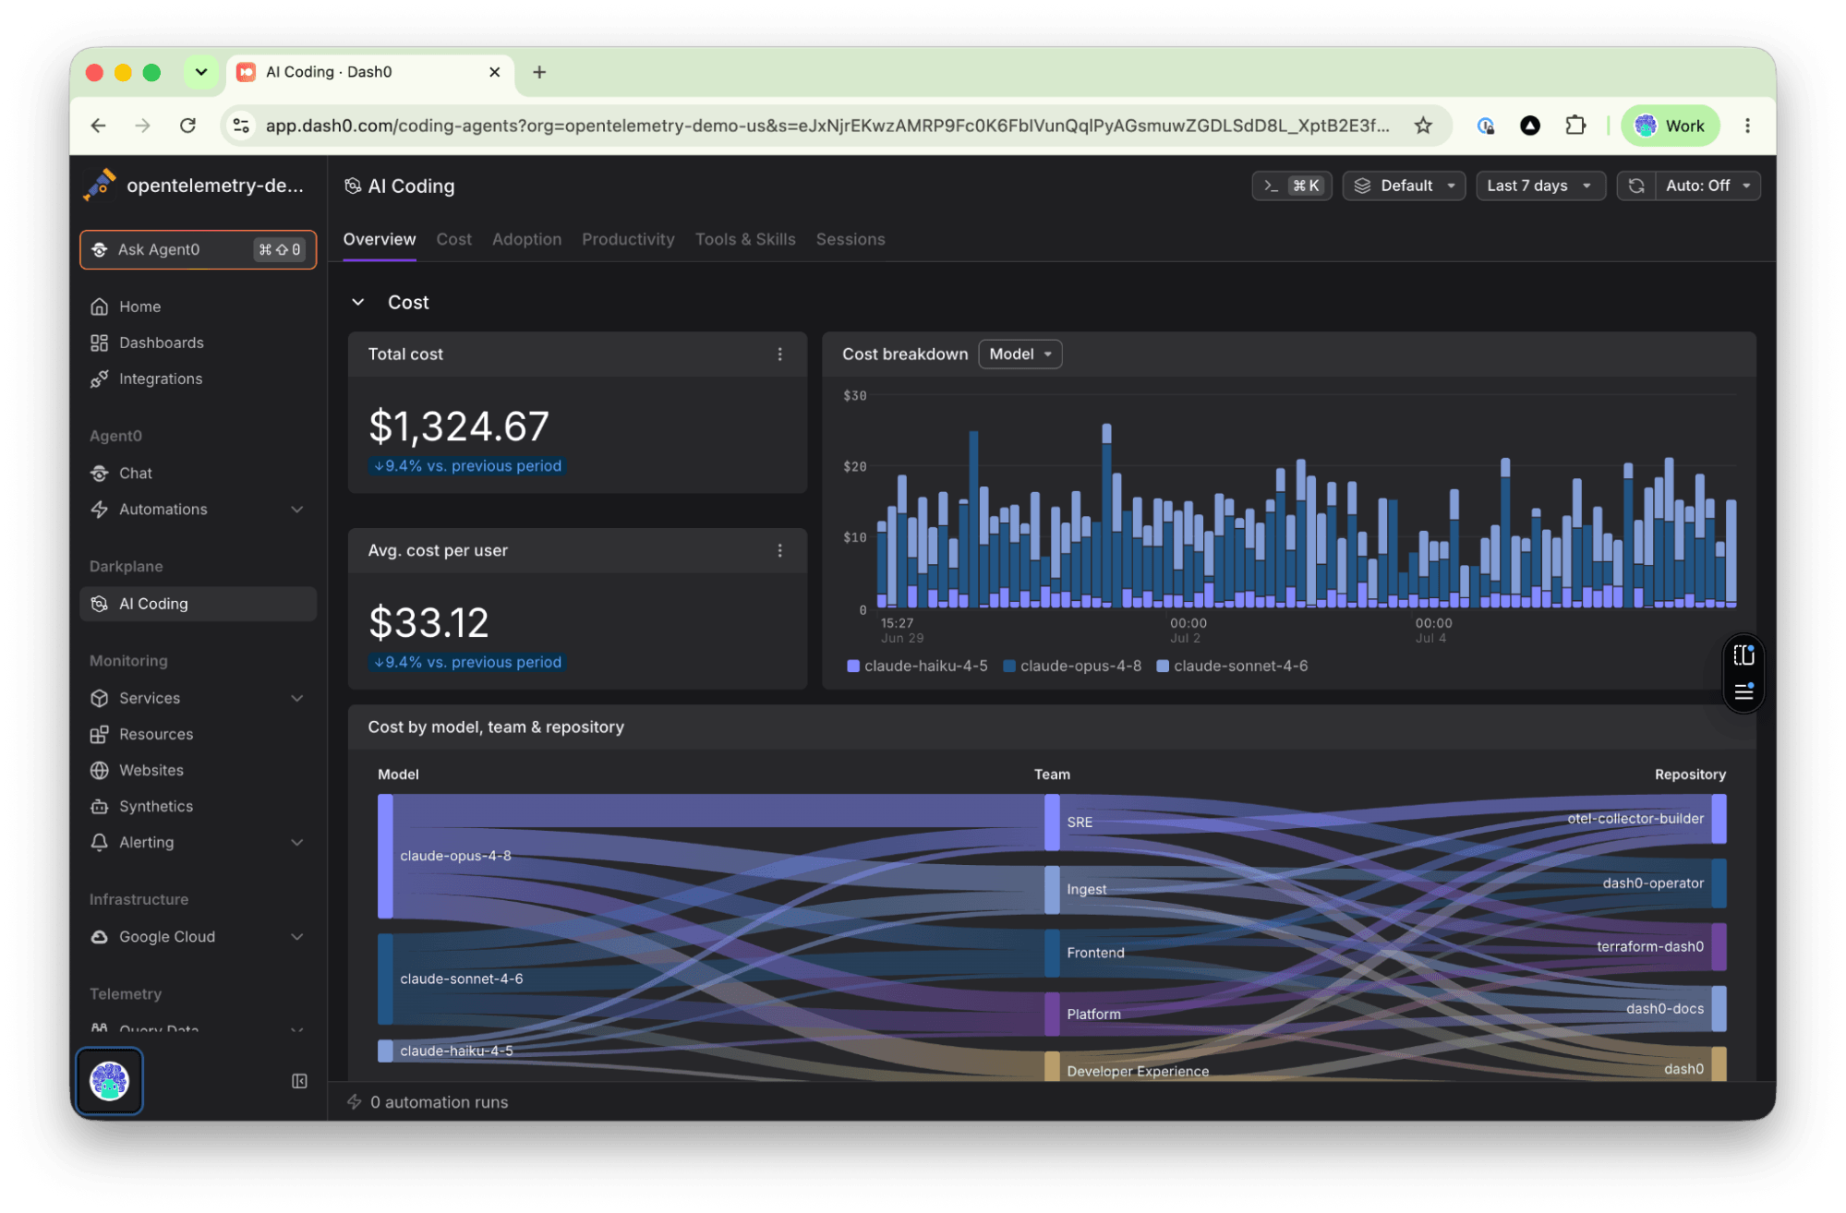Close the AI Coding · Dash0 tab
This screenshot has height=1213, width=1846.
point(494,72)
